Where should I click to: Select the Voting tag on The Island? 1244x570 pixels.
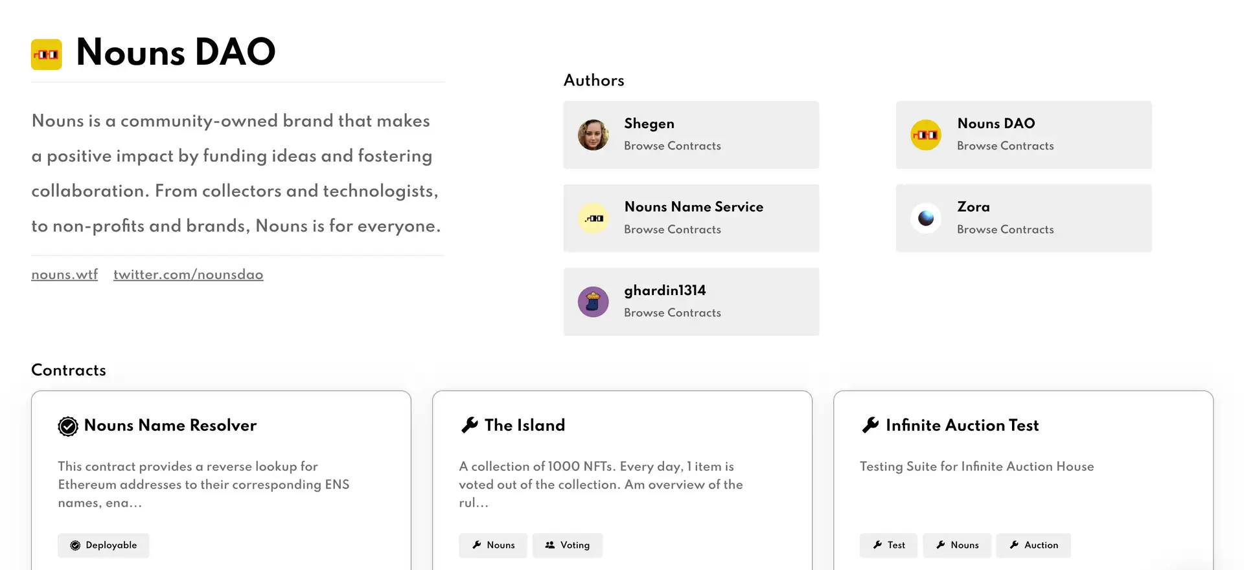568,545
